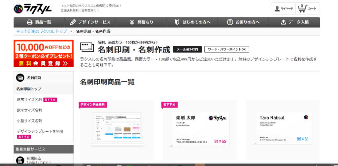
Task: Click the upload icon beside データ入稿
Action: (284, 22)
